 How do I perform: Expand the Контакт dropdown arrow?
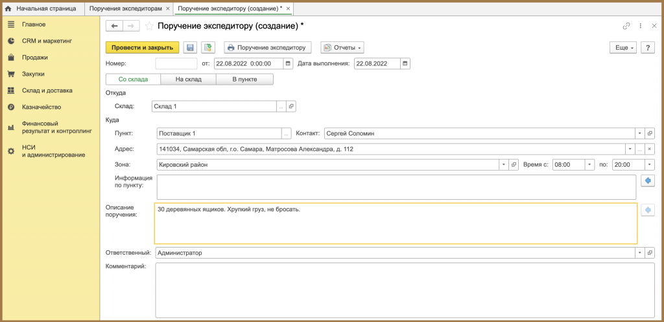tap(640, 133)
